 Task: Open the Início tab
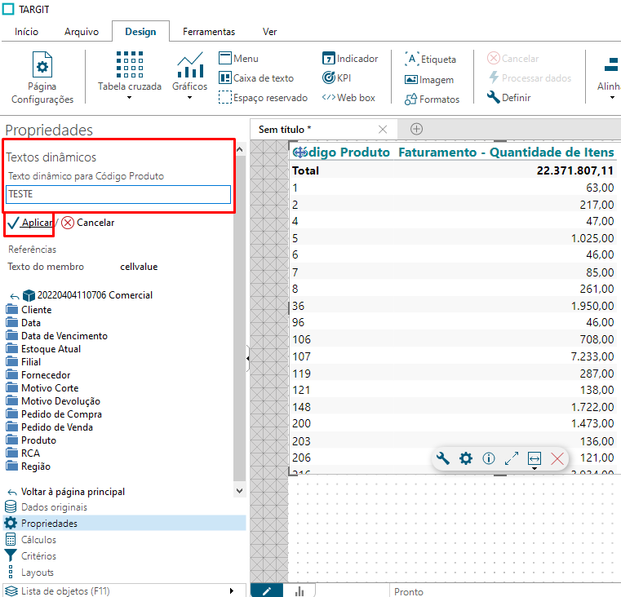[27, 32]
